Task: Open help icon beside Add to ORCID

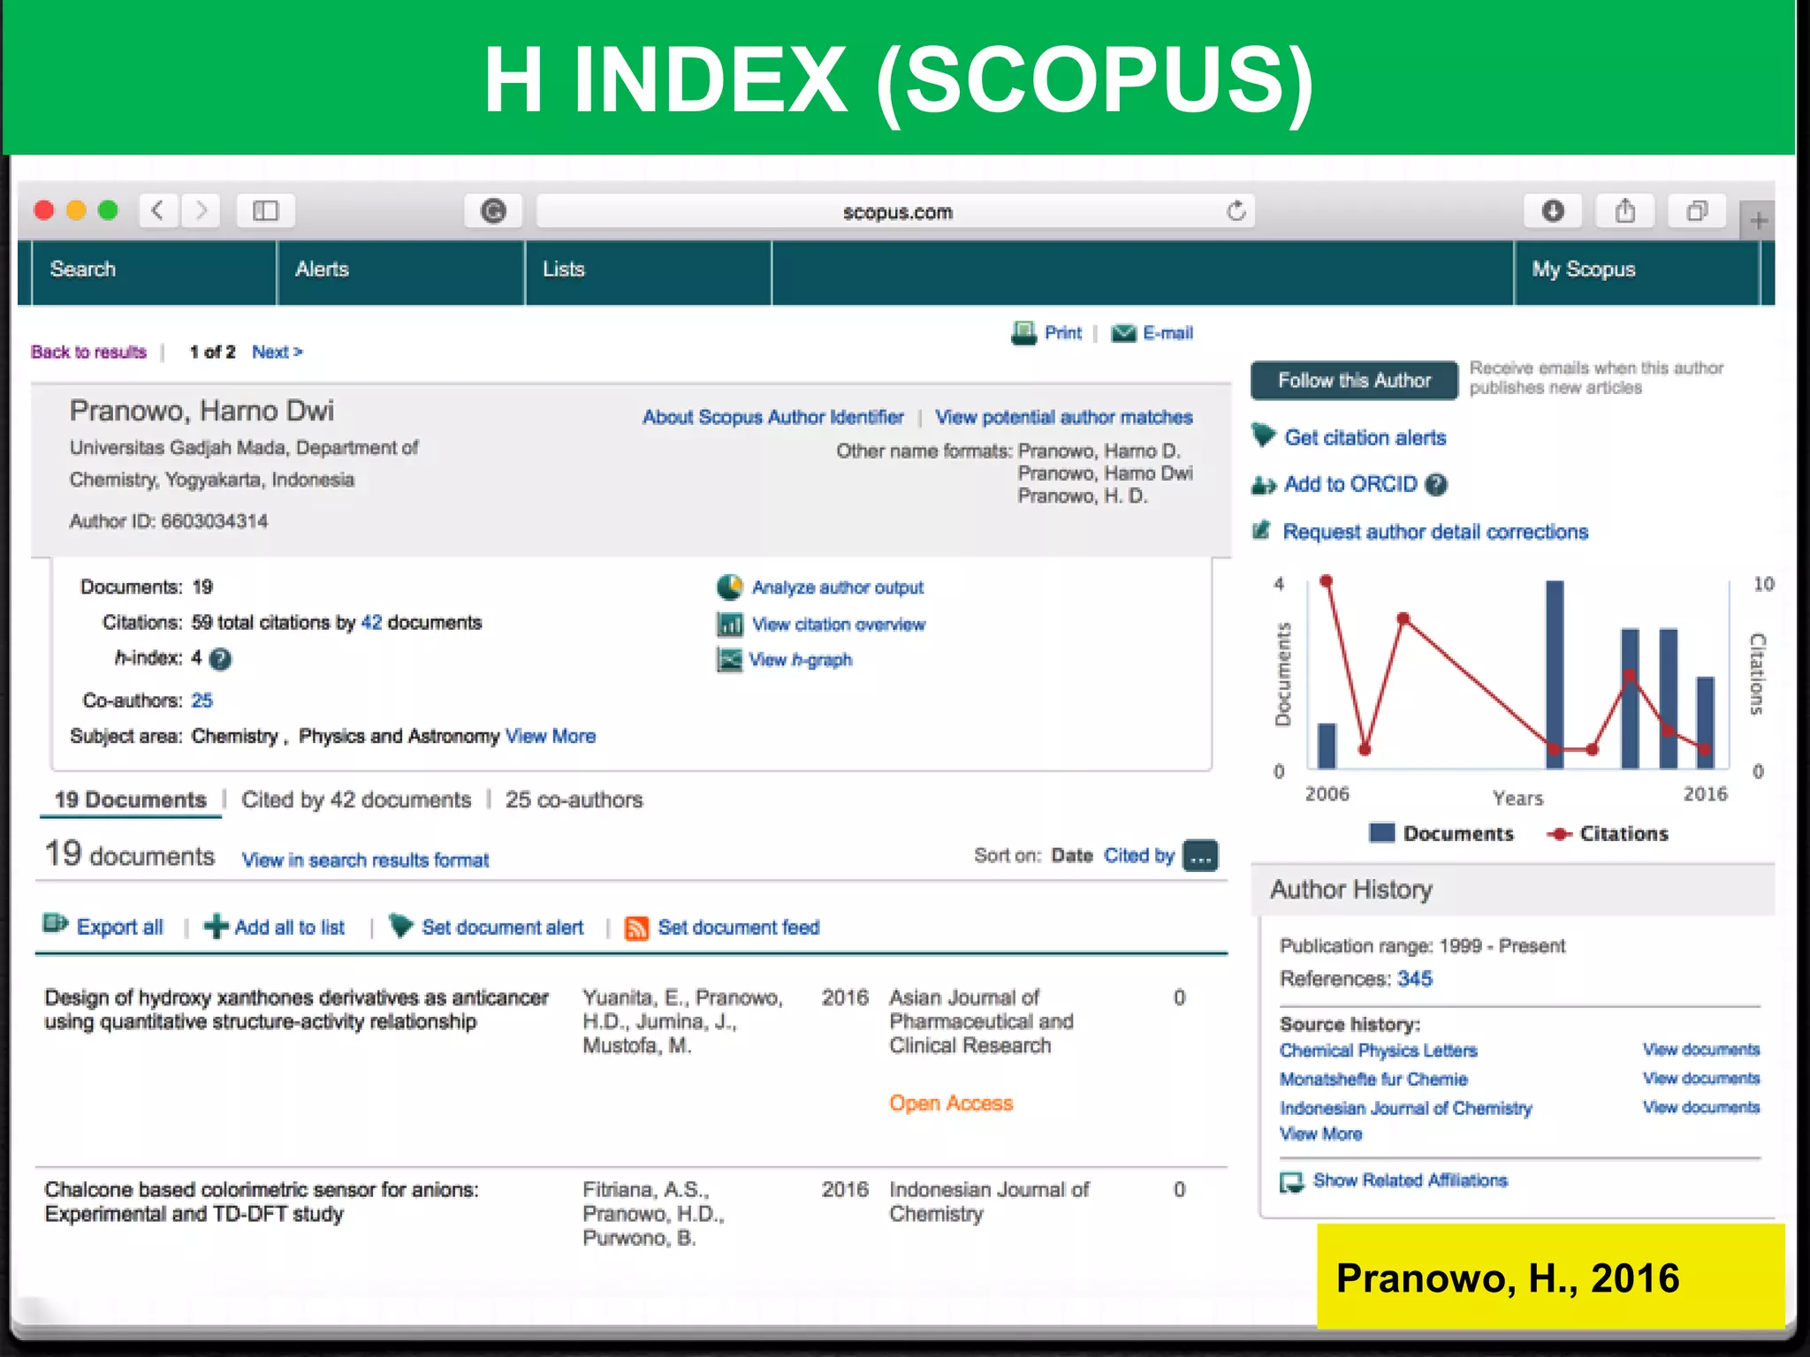Action: (1437, 484)
